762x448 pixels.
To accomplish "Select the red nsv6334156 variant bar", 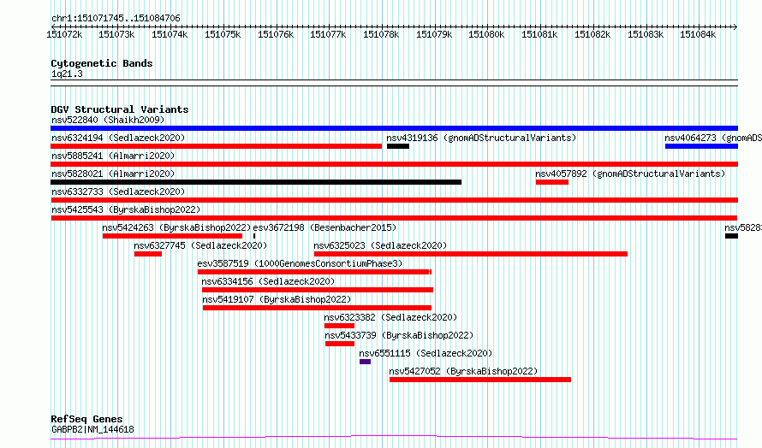I will pyautogui.click(x=318, y=290).
